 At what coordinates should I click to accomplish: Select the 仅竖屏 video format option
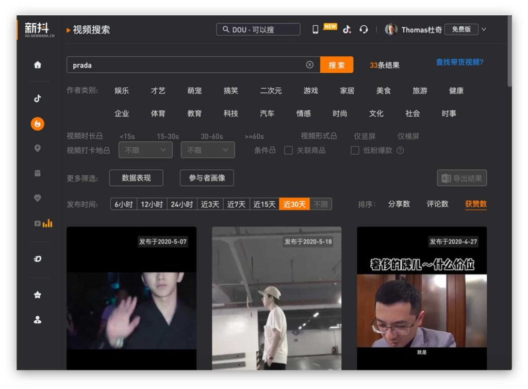(x=365, y=136)
